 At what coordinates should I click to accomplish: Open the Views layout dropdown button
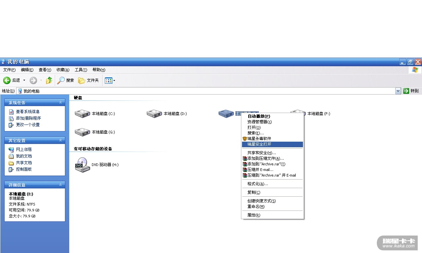click(110, 80)
